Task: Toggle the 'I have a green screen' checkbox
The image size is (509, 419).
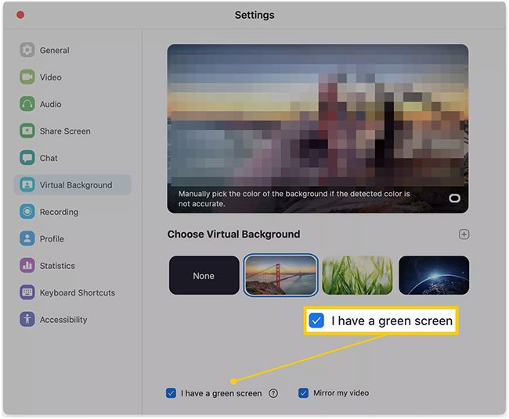Action: pos(171,393)
